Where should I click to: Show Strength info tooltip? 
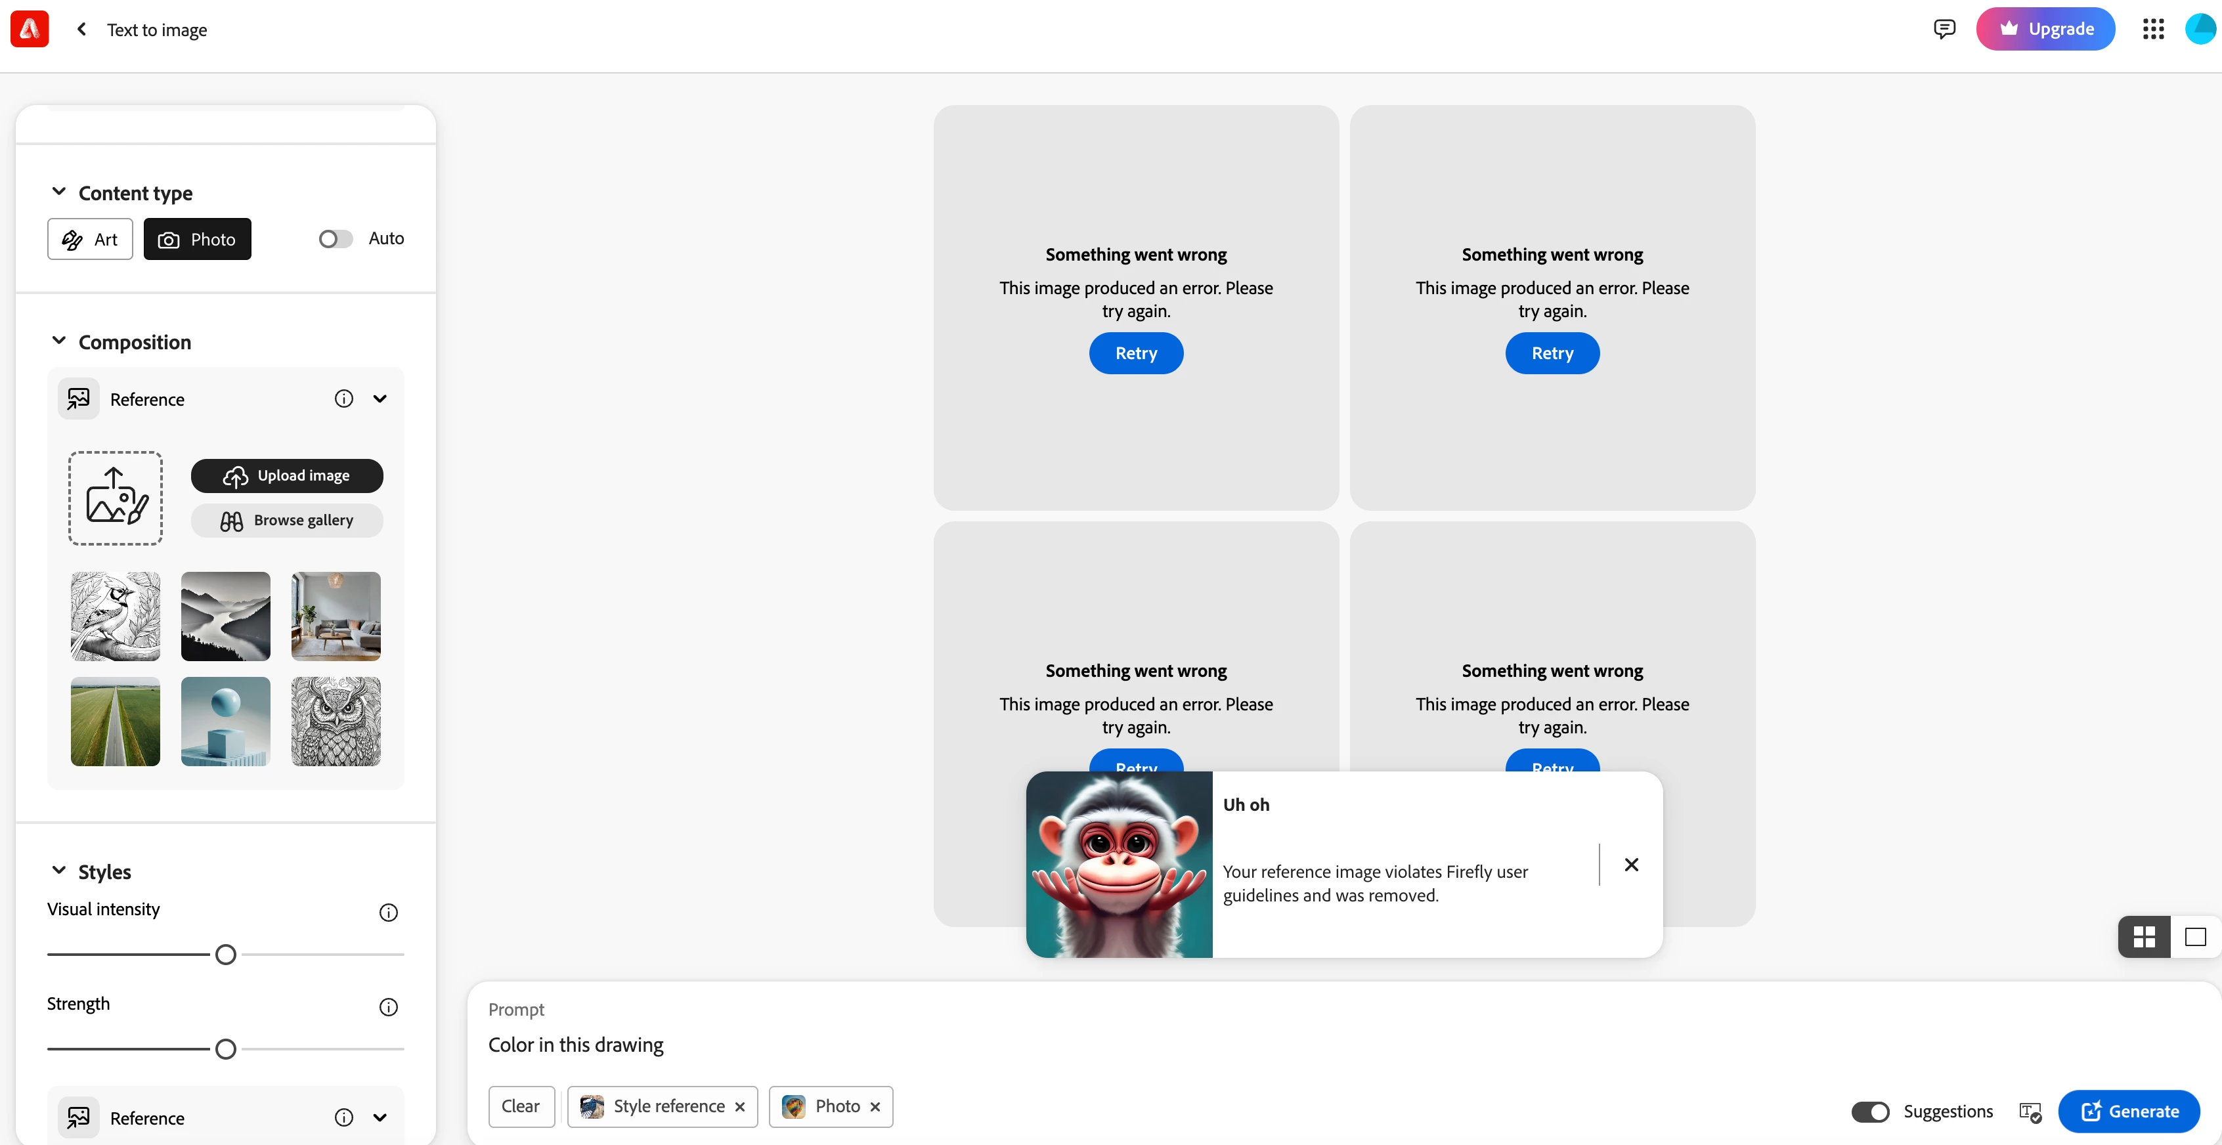click(388, 1007)
